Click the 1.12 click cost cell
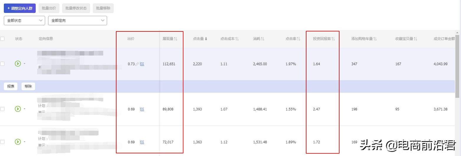The width and height of the screenshot is (461, 156). point(224,142)
